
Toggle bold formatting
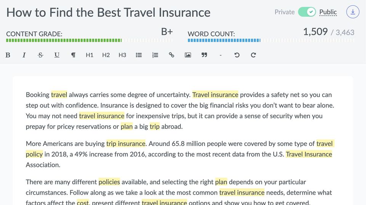coord(8,55)
